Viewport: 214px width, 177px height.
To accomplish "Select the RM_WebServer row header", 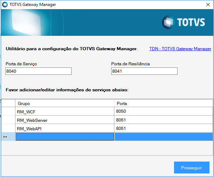I will (8, 120).
